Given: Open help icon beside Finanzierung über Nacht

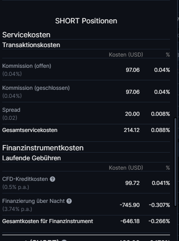Looking at the screenshot, I should pos(69,201).
